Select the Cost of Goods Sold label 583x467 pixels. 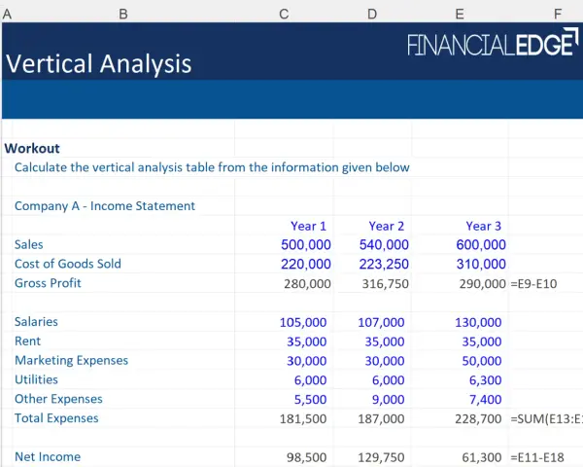coord(68,264)
